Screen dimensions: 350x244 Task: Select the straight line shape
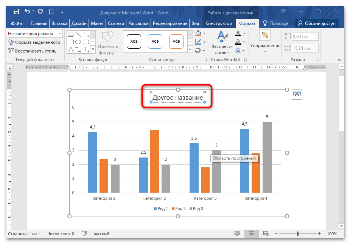(78, 34)
